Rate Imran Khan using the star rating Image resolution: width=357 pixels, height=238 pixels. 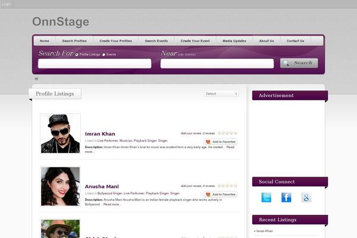point(227,133)
